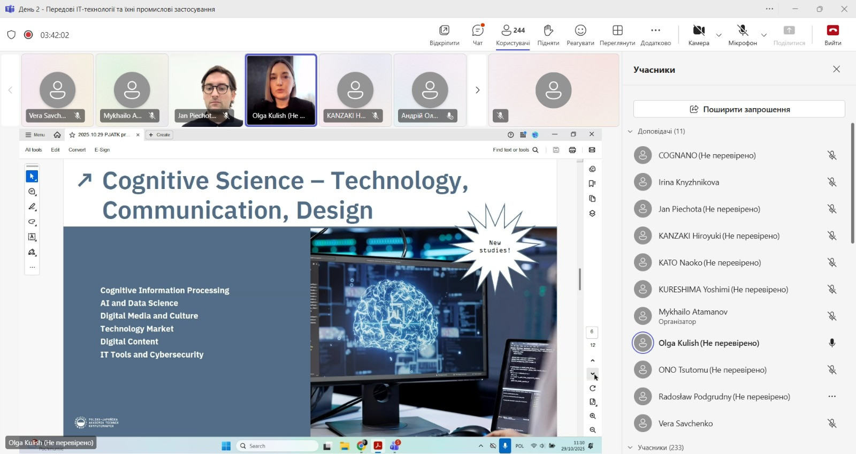Viewport: 856px width, 454px height.
Task: Toggle the Camera on
Action: click(x=698, y=31)
